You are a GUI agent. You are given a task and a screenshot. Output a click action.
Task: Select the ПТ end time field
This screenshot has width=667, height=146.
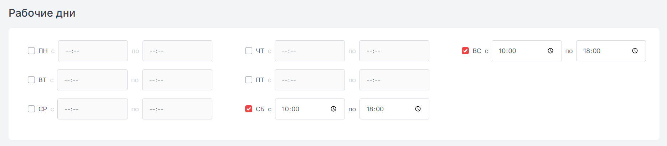tap(394, 80)
